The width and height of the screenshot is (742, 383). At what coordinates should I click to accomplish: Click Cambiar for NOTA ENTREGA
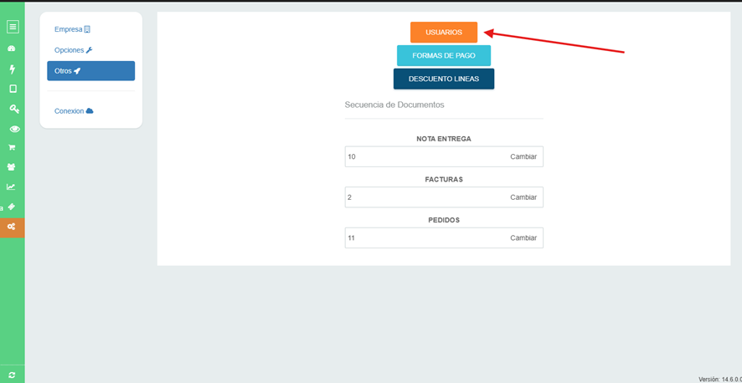click(x=523, y=156)
